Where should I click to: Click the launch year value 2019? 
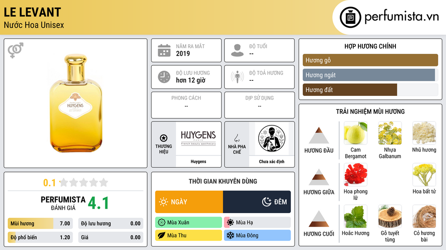[183, 53]
